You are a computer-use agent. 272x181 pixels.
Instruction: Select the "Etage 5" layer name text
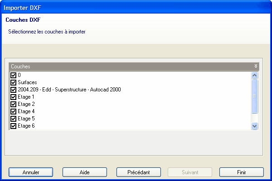click(26, 119)
